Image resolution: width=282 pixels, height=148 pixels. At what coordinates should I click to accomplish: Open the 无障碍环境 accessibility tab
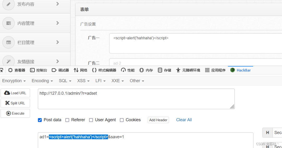(x=188, y=70)
